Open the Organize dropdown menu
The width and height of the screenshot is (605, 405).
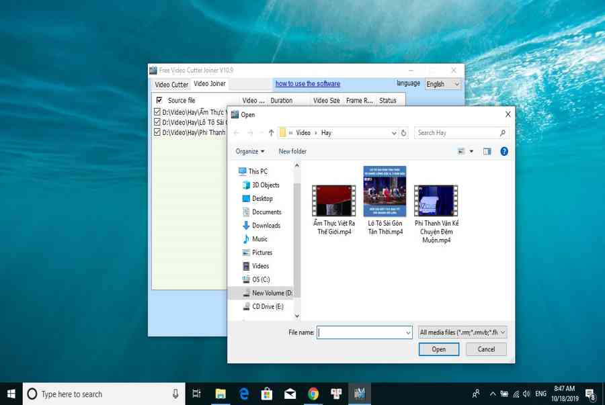pyautogui.click(x=250, y=152)
